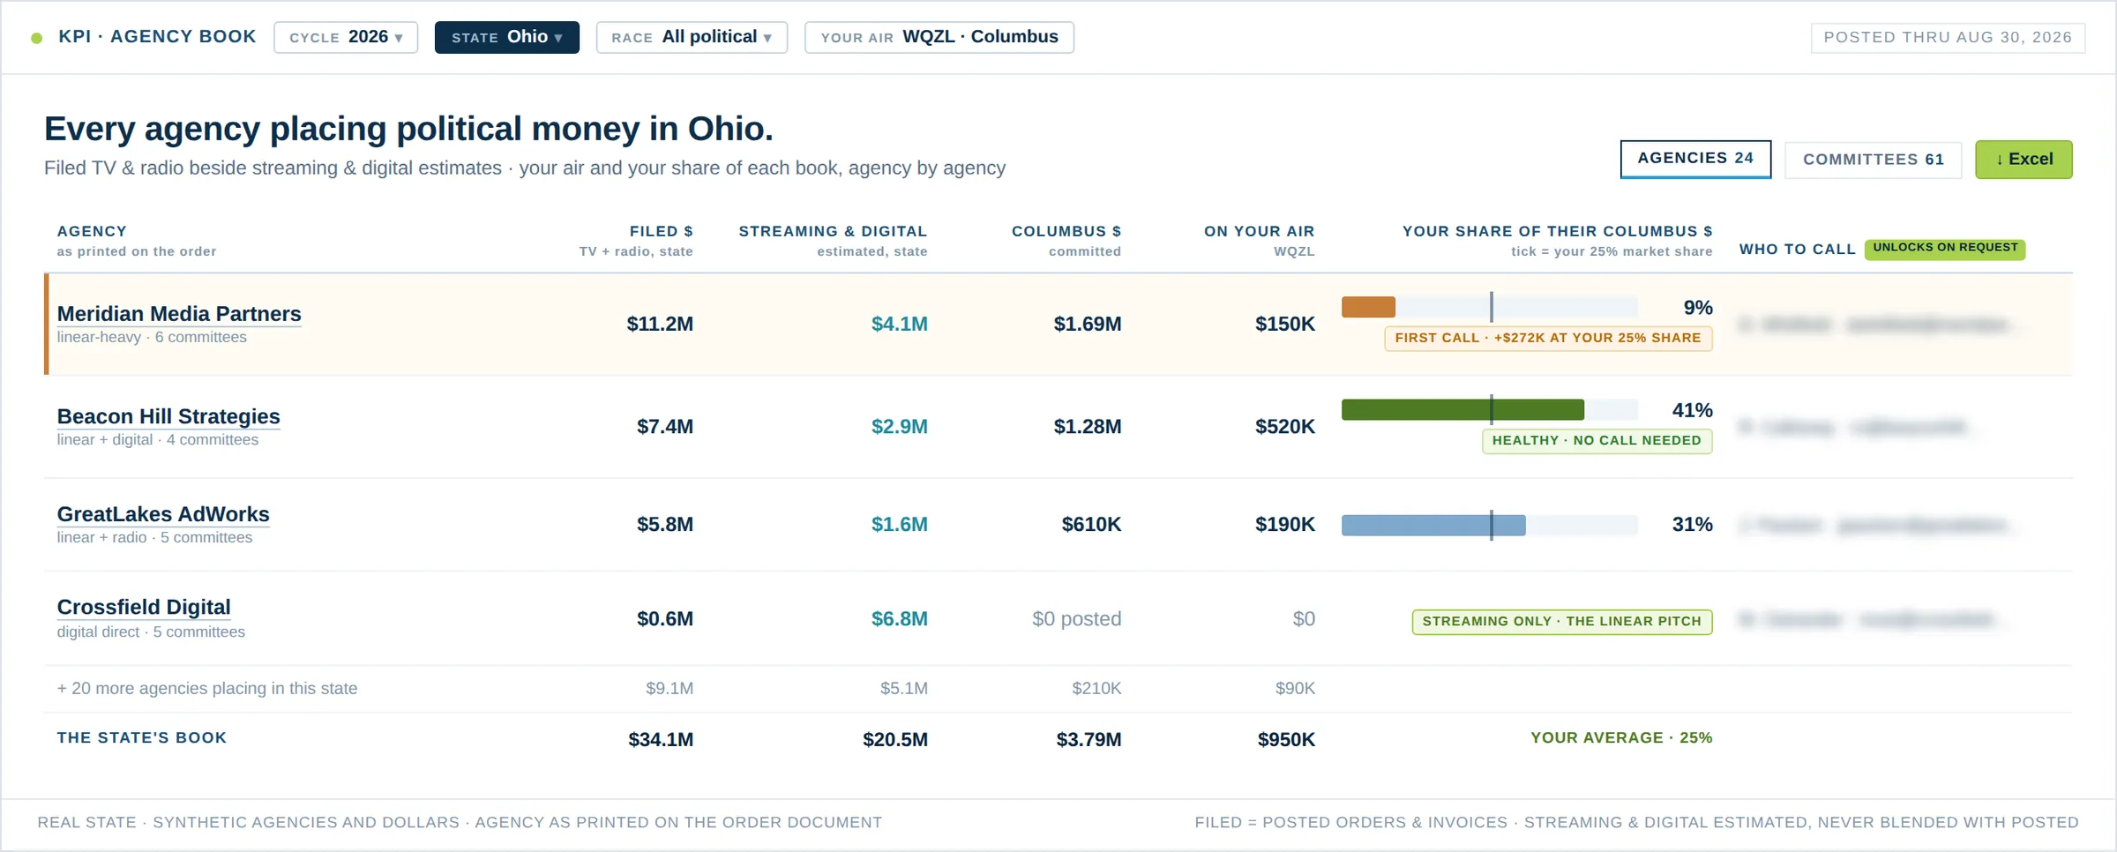The height and width of the screenshot is (852, 2117).
Task: Click GreatLakes AdWorks' blurred contact info
Action: 1879,526
